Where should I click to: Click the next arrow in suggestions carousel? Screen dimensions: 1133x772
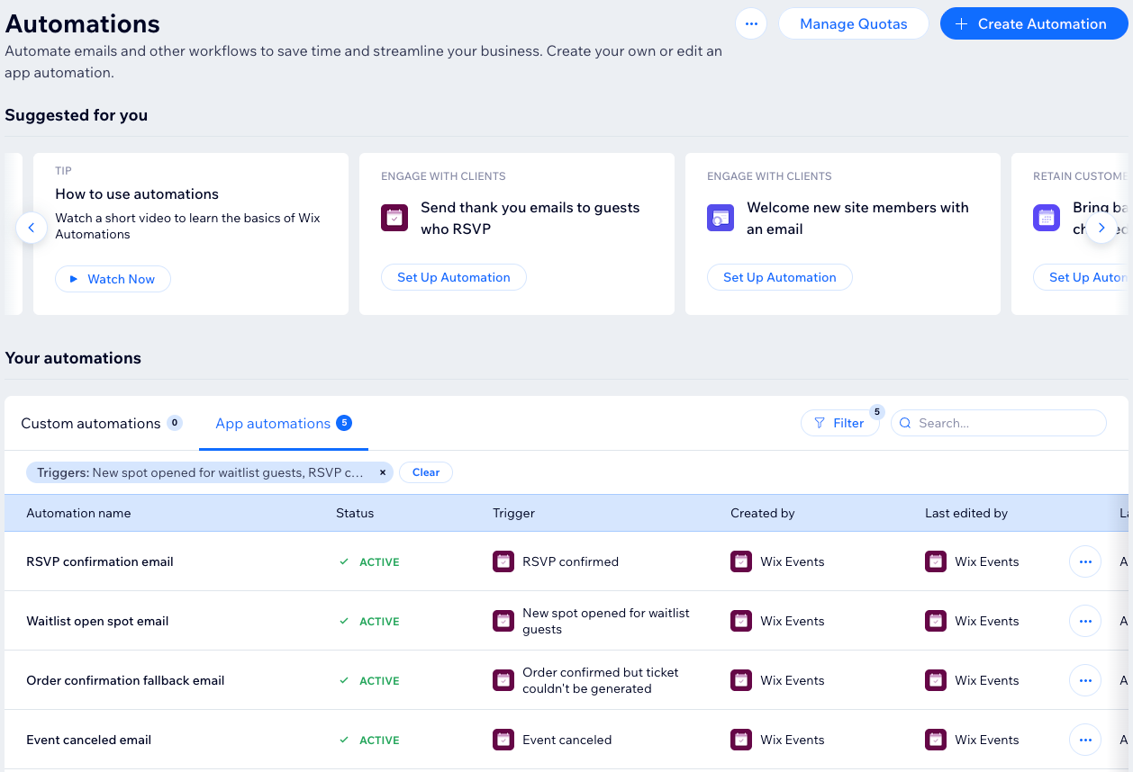[1101, 228]
